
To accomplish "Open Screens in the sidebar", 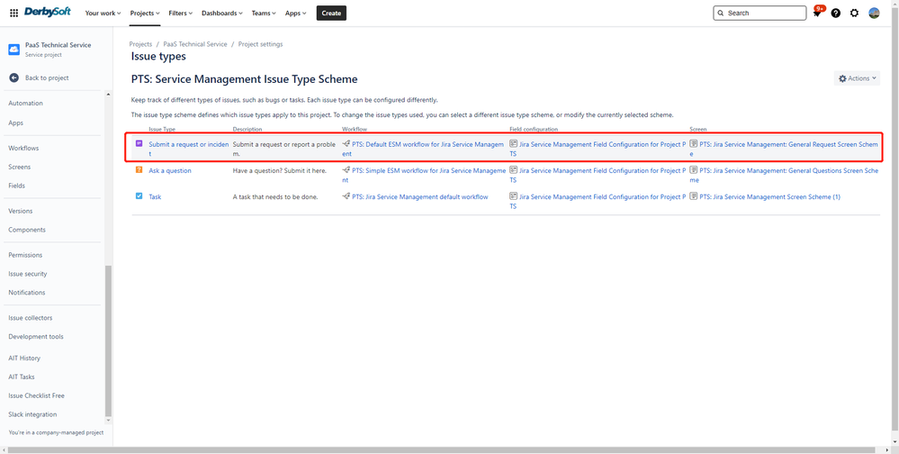I will pos(20,167).
